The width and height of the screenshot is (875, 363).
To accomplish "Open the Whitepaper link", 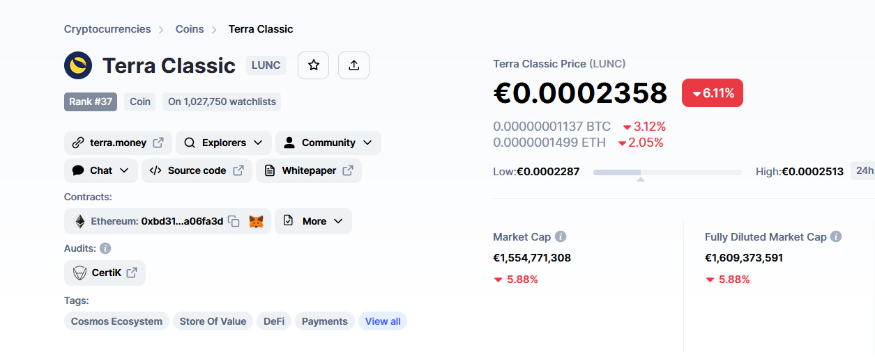I will [x=308, y=170].
